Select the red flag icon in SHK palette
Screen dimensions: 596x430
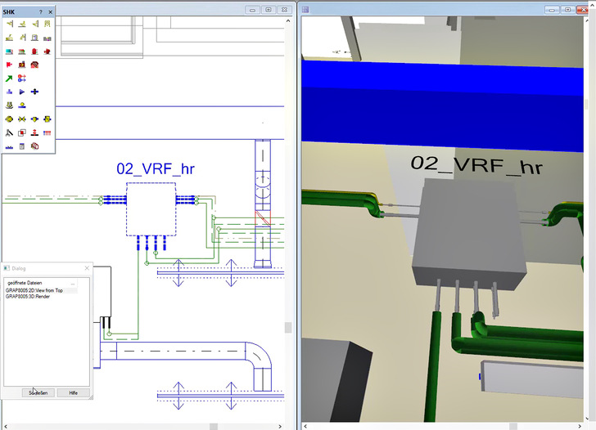pos(9,65)
